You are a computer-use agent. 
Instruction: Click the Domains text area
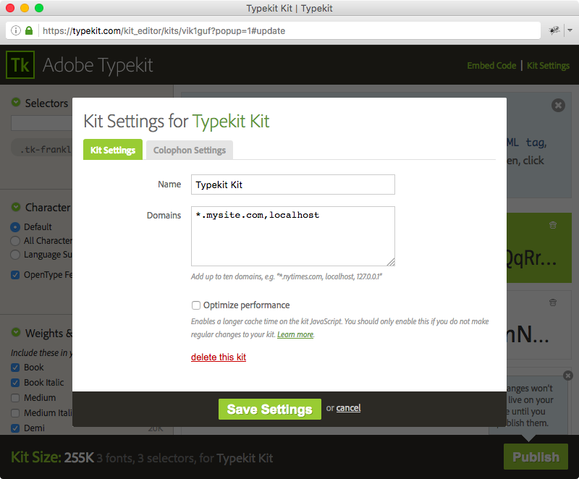point(293,236)
